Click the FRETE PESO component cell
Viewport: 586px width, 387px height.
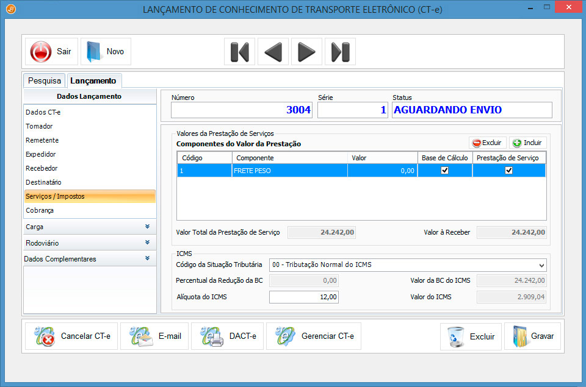tap(289, 171)
